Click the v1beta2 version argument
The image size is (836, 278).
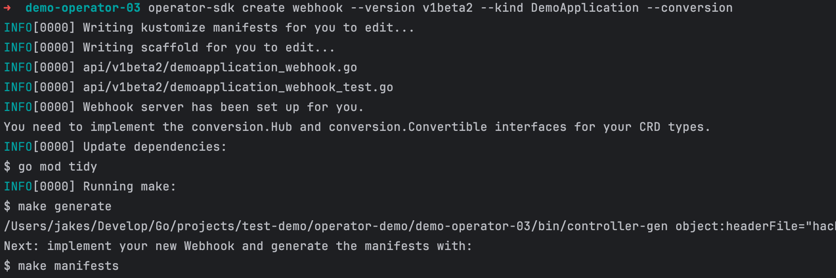click(448, 8)
